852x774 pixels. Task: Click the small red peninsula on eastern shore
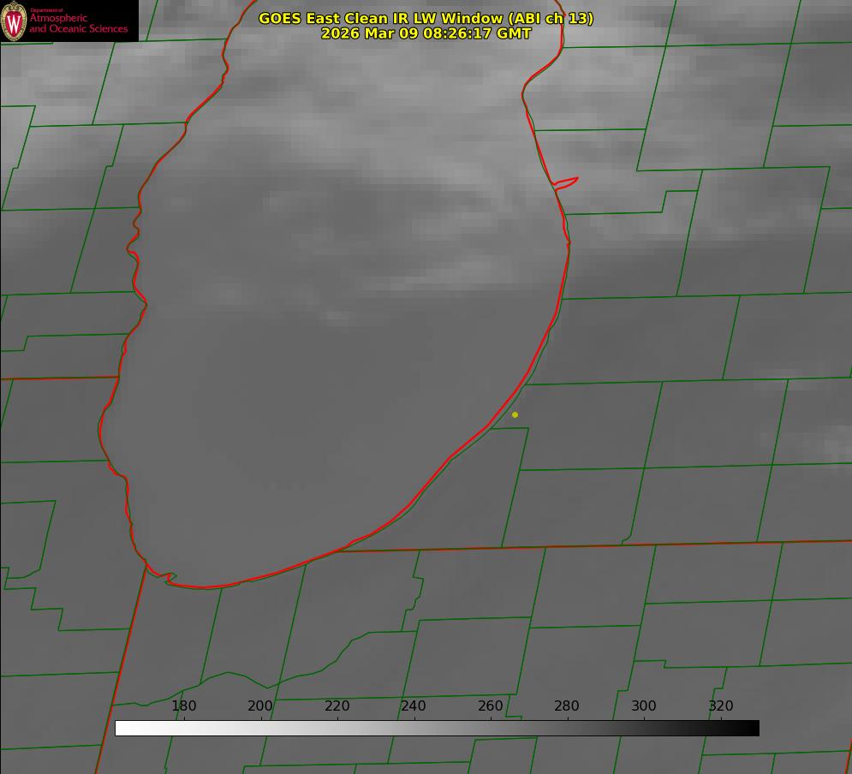click(x=567, y=182)
